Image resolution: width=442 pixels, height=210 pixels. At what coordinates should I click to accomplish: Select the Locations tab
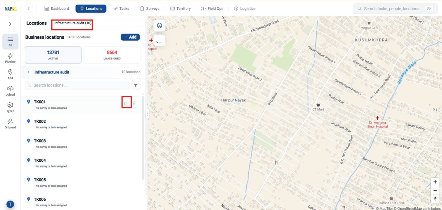tap(91, 9)
